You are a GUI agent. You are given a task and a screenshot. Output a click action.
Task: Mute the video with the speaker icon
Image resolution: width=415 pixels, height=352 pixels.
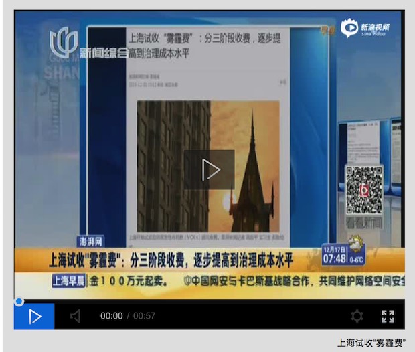tap(76, 316)
